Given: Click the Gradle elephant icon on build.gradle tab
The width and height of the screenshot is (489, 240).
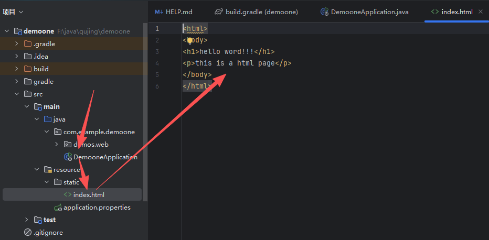Looking at the screenshot, I should click(219, 12).
